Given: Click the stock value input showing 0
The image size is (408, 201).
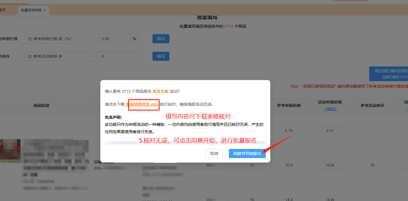Looking at the screenshot, I should [x=118, y=56].
